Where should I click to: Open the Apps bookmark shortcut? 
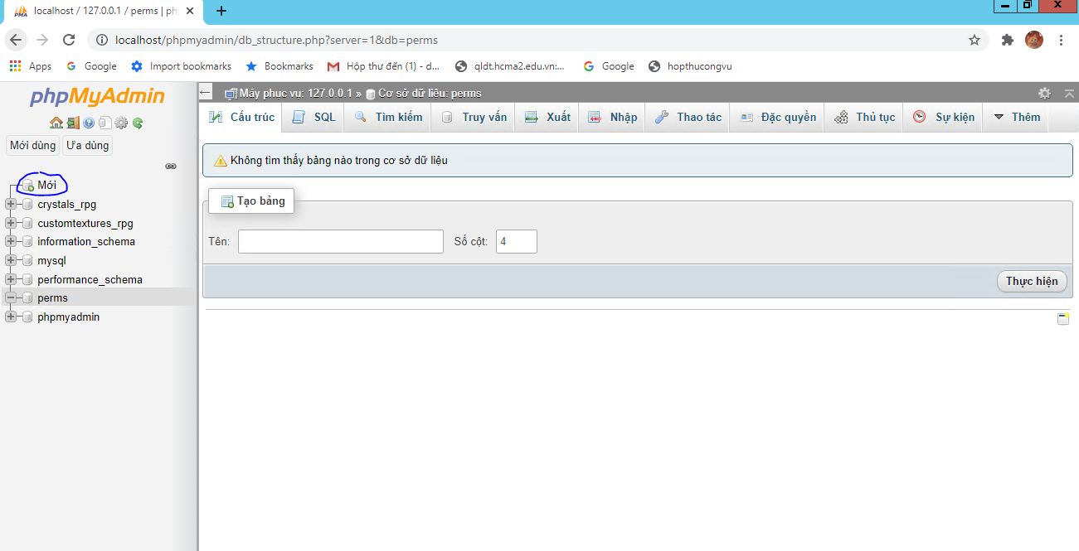pyautogui.click(x=31, y=66)
